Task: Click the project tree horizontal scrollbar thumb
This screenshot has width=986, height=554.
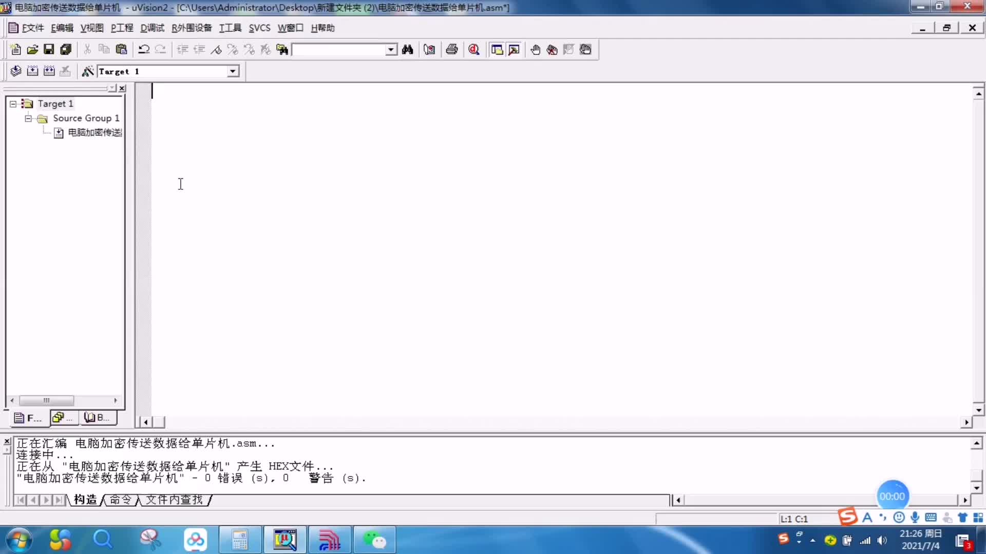Action: click(46, 400)
